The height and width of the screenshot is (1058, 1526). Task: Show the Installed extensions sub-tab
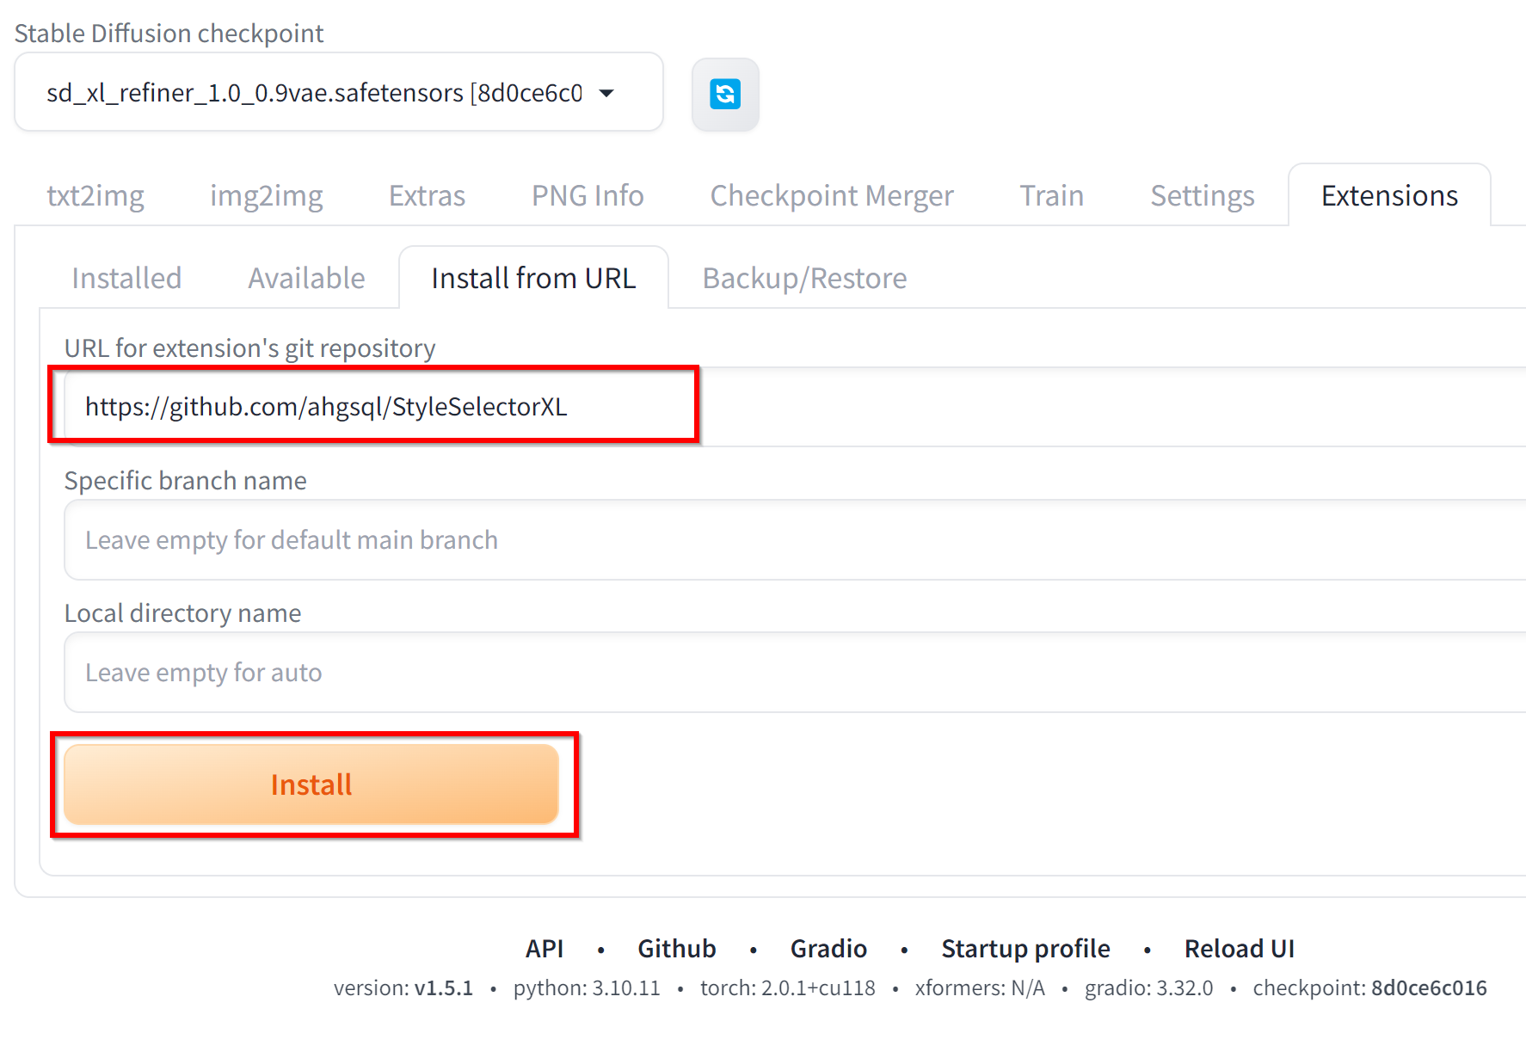[x=126, y=279]
